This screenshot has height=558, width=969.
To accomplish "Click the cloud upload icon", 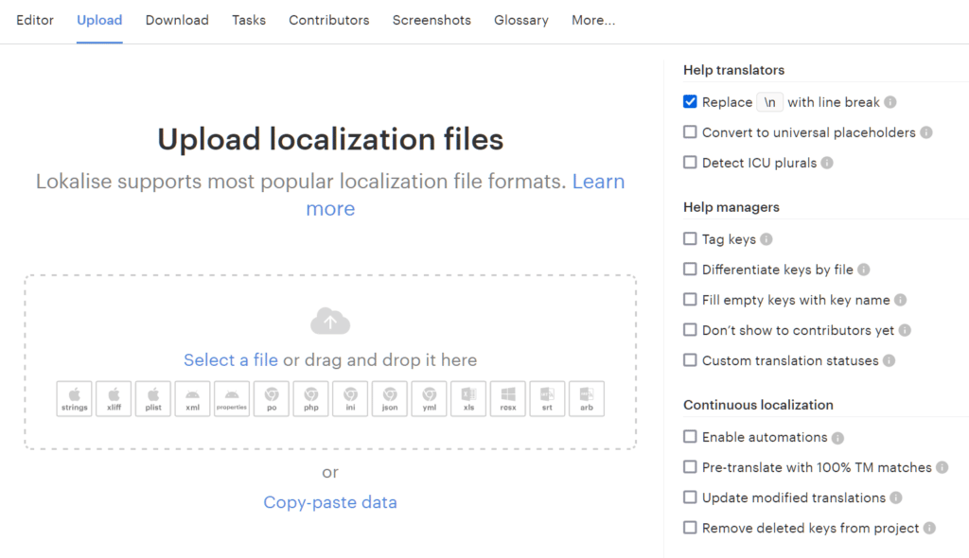I will pyautogui.click(x=330, y=322).
